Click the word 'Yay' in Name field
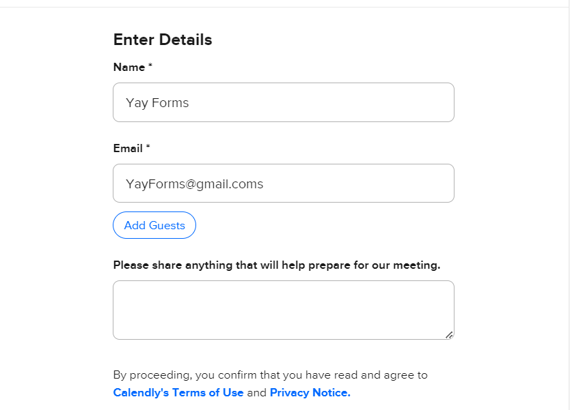 (x=137, y=103)
